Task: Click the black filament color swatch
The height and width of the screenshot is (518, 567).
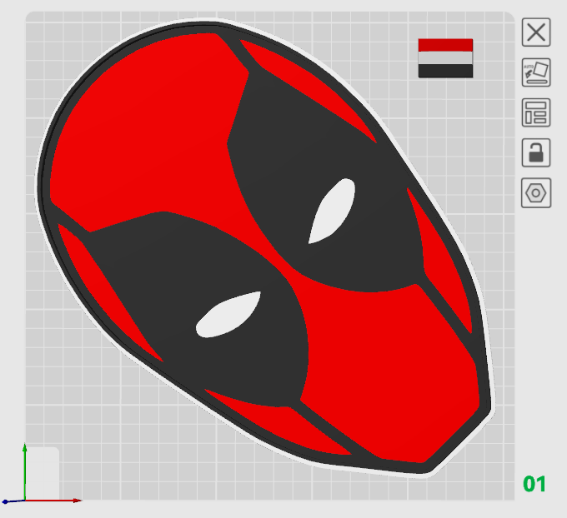Action: click(x=445, y=71)
